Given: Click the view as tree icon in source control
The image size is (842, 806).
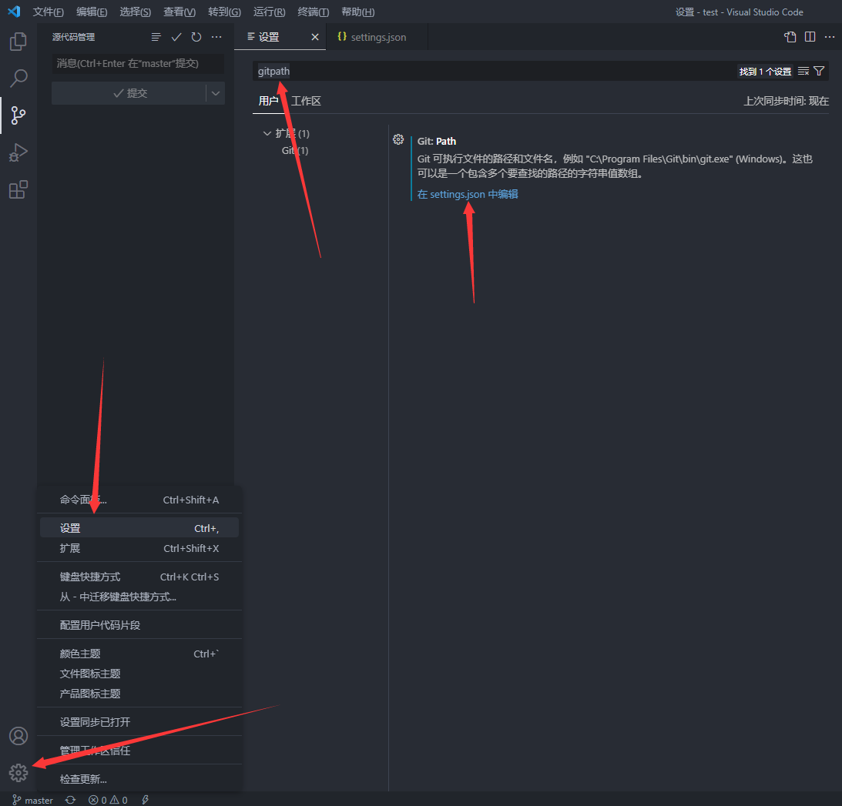Looking at the screenshot, I should [x=156, y=37].
